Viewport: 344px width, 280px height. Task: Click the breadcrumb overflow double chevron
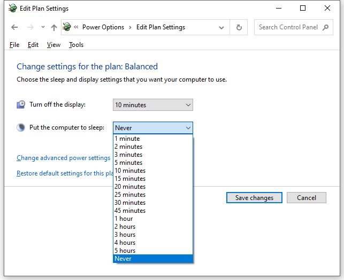(x=76, y=27)
